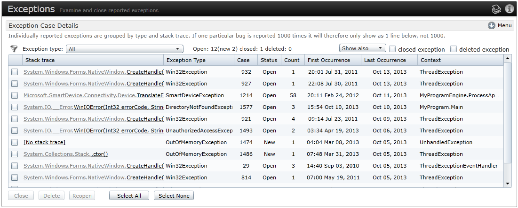Click the table vertical scrollbar thumb

pos(508,113)
